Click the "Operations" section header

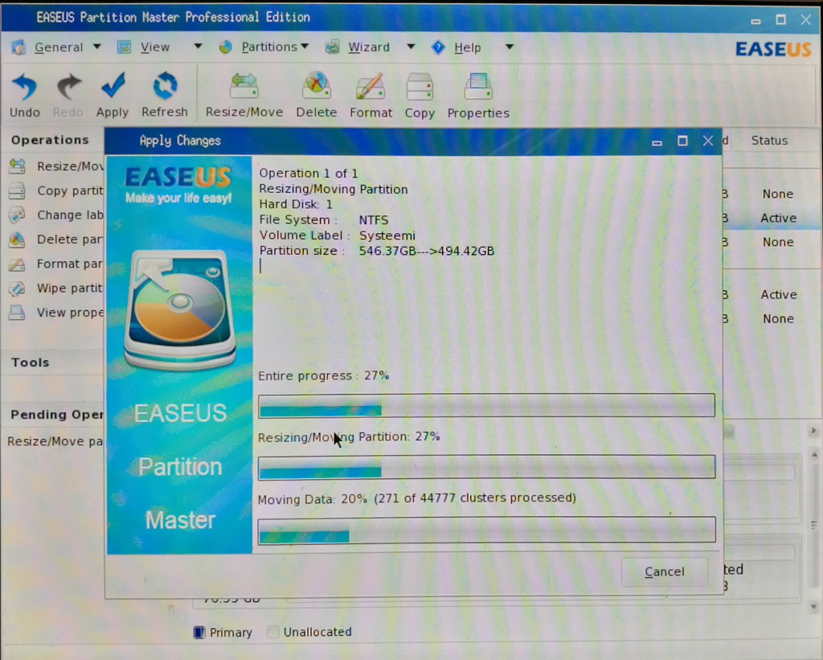(x=50, y=140)
